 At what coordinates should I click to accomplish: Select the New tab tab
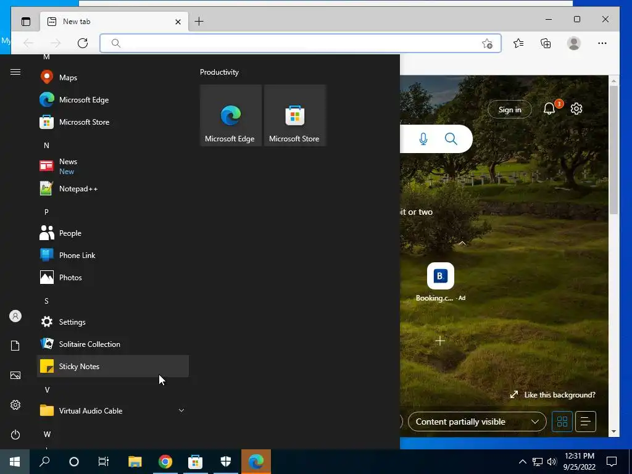pos(114,22)
